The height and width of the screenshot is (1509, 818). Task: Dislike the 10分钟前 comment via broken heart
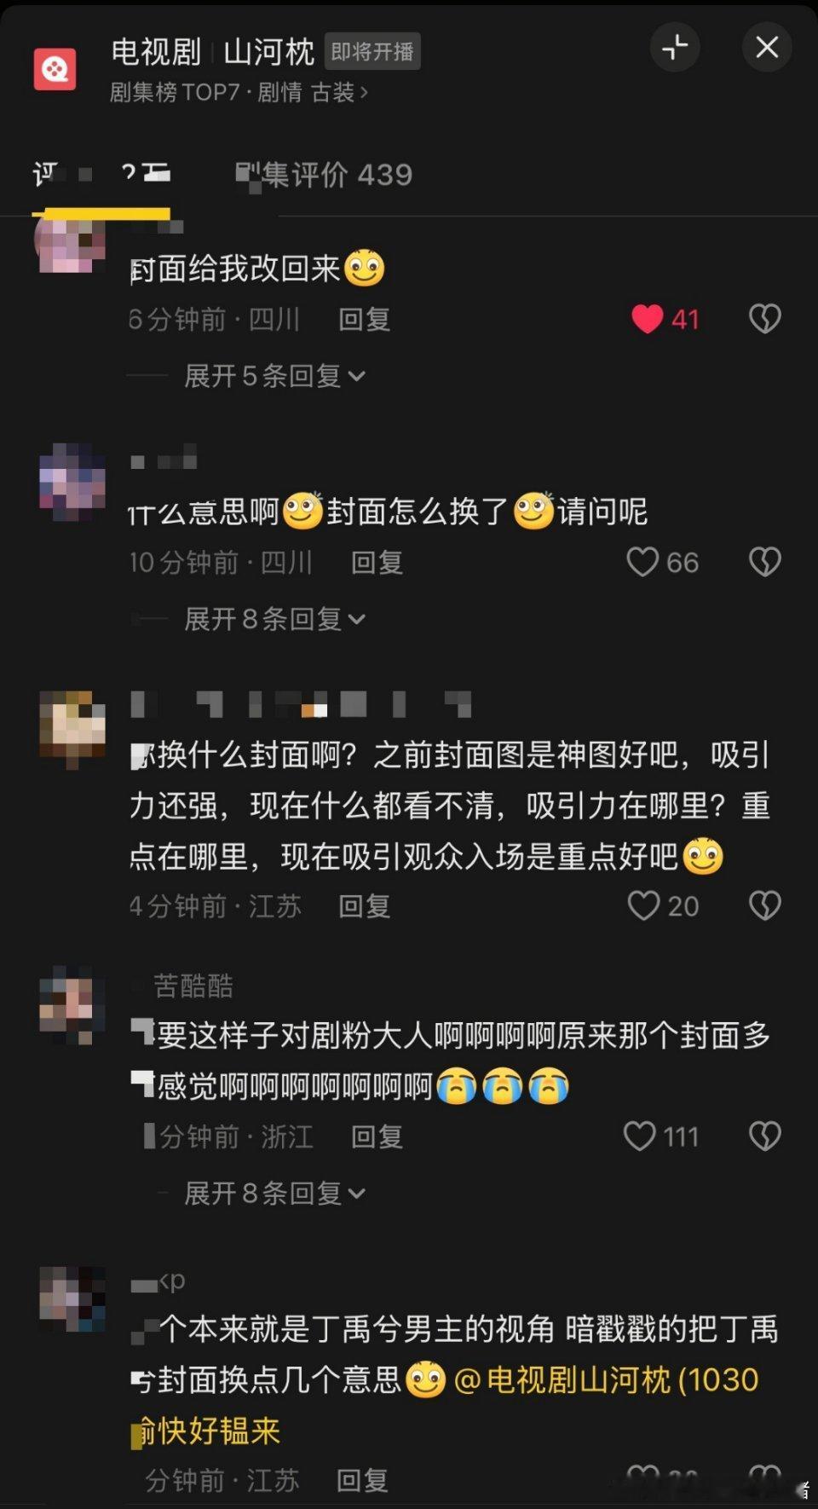[764, 562]
